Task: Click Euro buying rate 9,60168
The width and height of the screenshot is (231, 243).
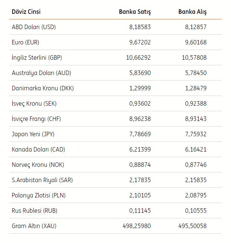Action: 195,42
